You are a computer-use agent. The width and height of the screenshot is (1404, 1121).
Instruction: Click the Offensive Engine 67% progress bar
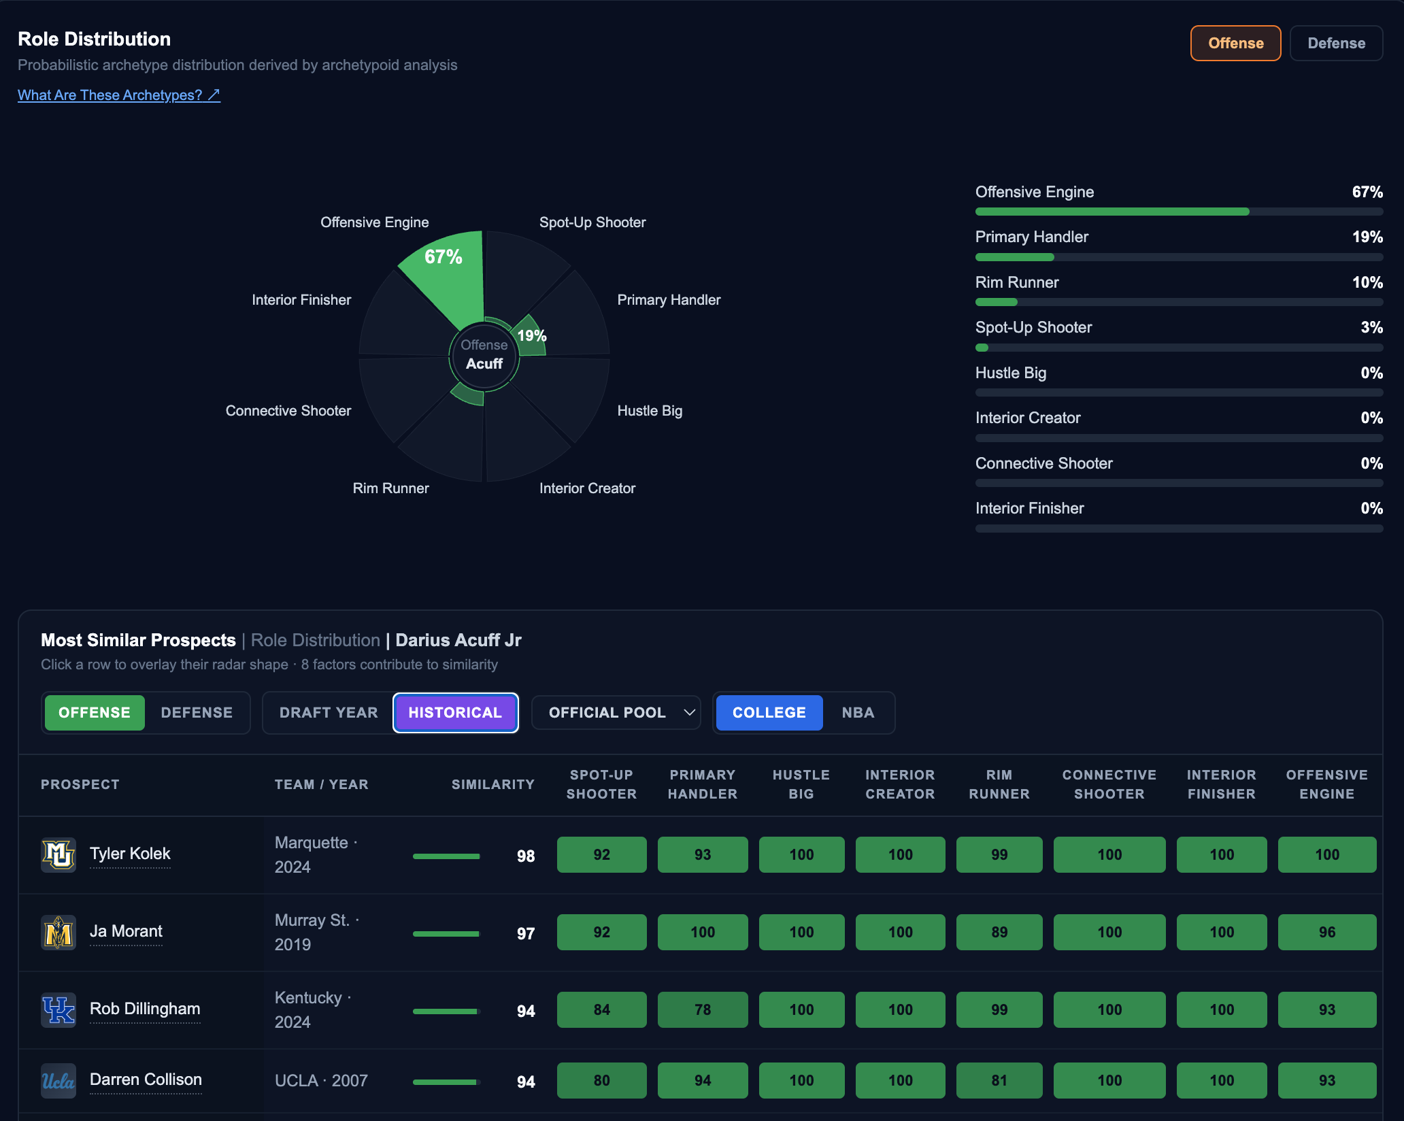coord(1179,212)
